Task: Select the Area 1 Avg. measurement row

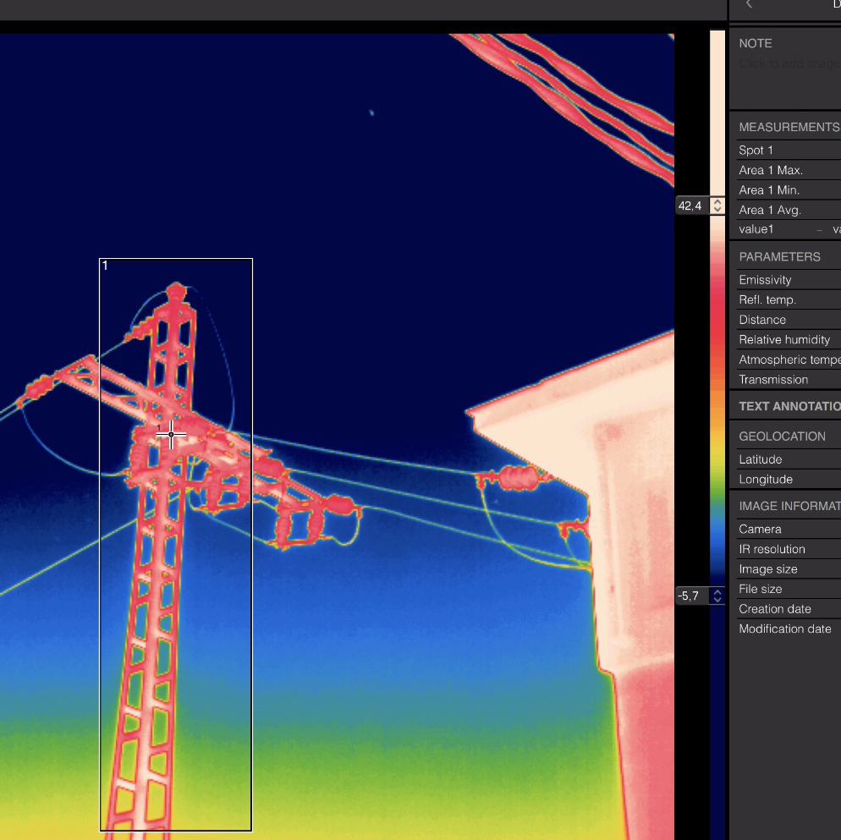Action: click(x=787, y=210)
